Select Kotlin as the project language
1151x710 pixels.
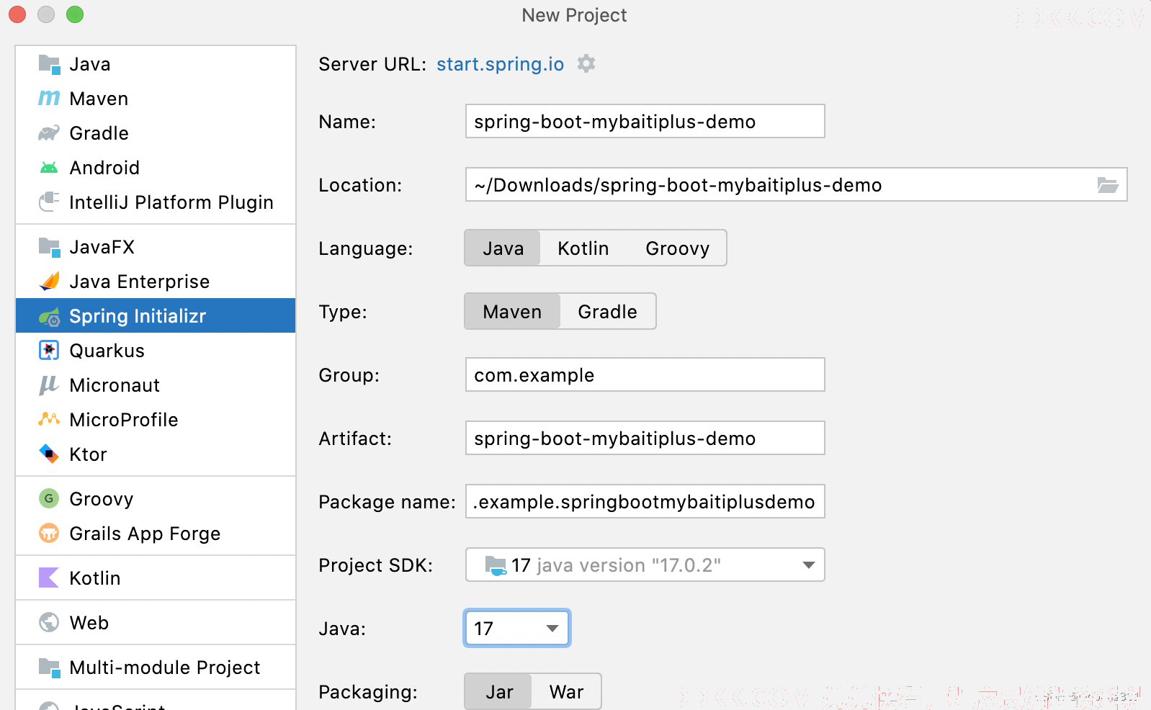pos(583,248)
